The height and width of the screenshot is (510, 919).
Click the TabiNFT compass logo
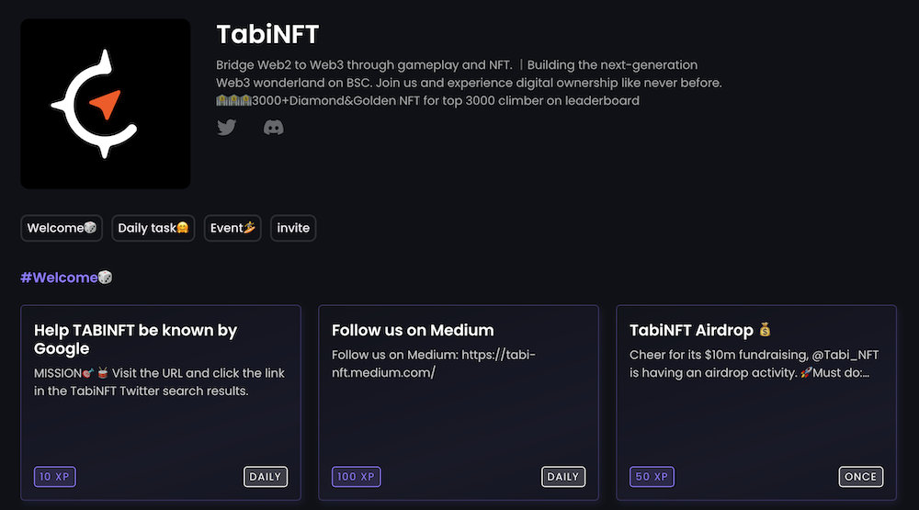(105, 104)
